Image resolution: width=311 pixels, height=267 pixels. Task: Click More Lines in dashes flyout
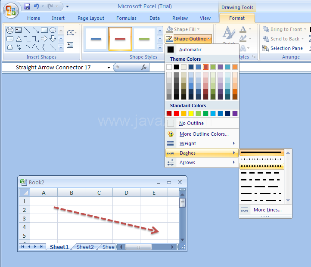[265, 210]
